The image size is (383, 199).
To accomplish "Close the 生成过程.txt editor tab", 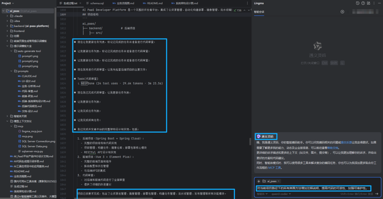I will point(81,3).
